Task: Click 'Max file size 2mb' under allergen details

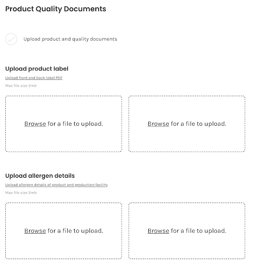Action: click(x=21, y=192)
